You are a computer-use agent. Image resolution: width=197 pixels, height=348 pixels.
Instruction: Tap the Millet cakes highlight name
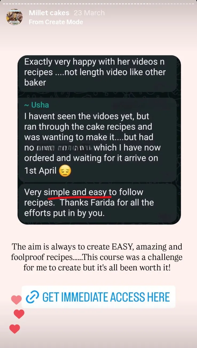49,13
